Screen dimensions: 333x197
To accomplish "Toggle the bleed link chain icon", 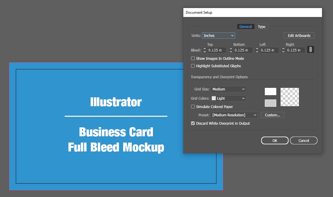I will (310, 50).
